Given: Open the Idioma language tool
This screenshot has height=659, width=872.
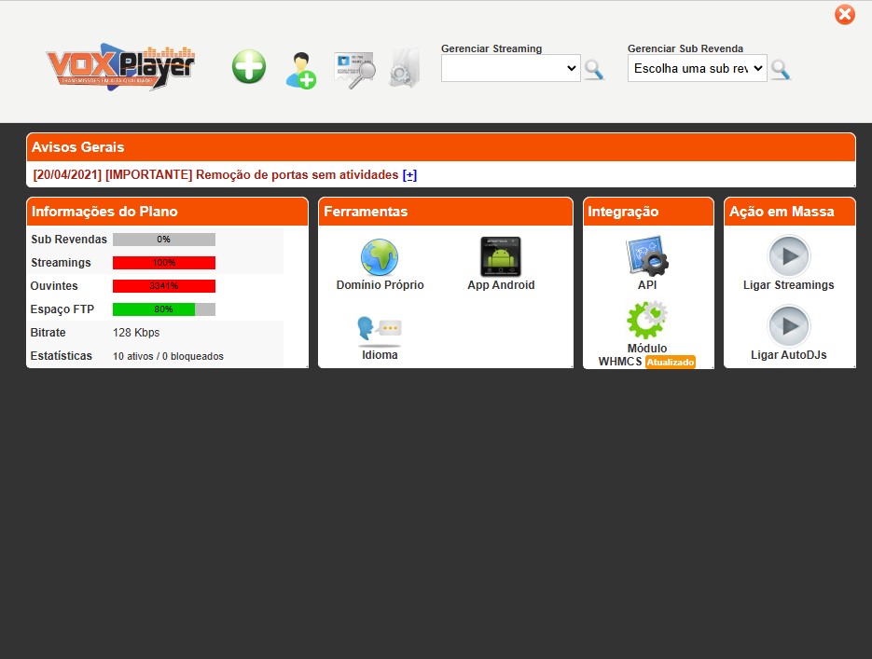Looking at the screenshot, I should [x=380, y=330].
